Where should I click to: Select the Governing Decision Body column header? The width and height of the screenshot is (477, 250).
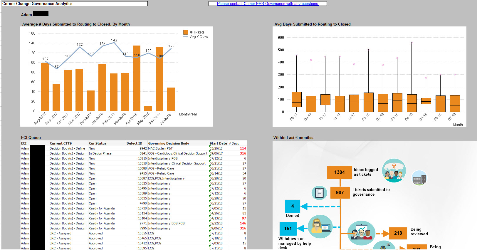point(178,143)
